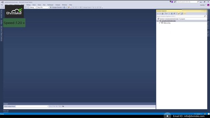Select the Web.config file
The height and width of the screenshot is (118, 210).
[167, 23]
